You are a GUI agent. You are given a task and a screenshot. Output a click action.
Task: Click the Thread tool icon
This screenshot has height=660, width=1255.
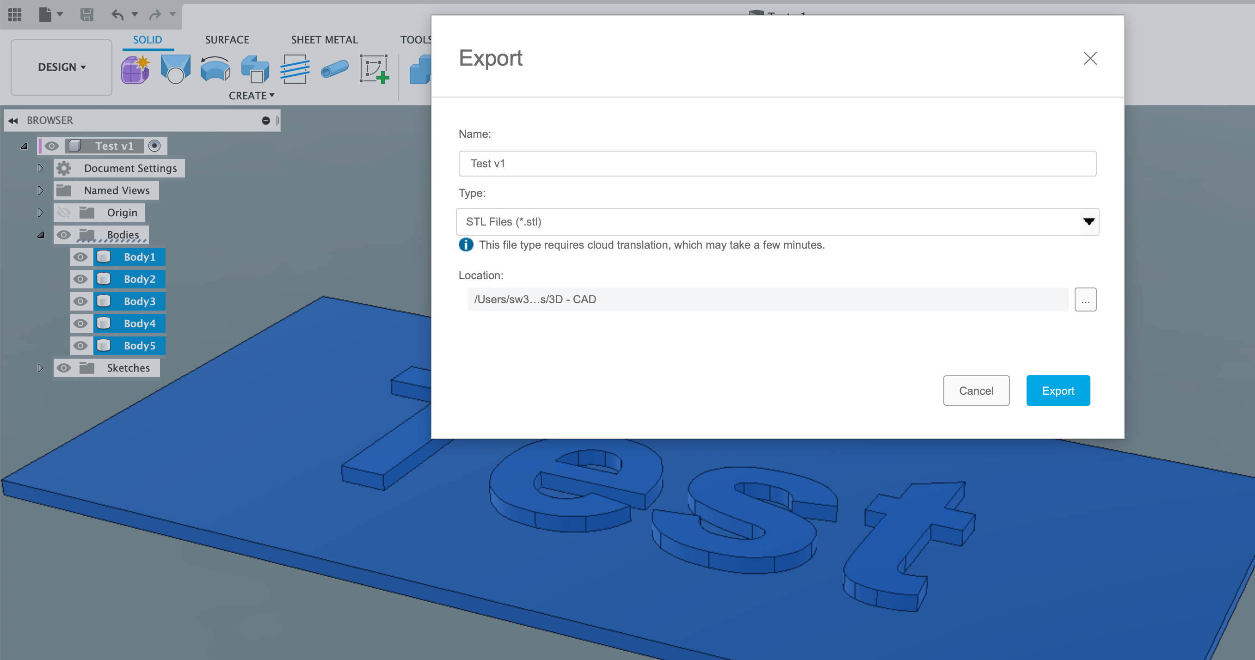click(295, 69)
